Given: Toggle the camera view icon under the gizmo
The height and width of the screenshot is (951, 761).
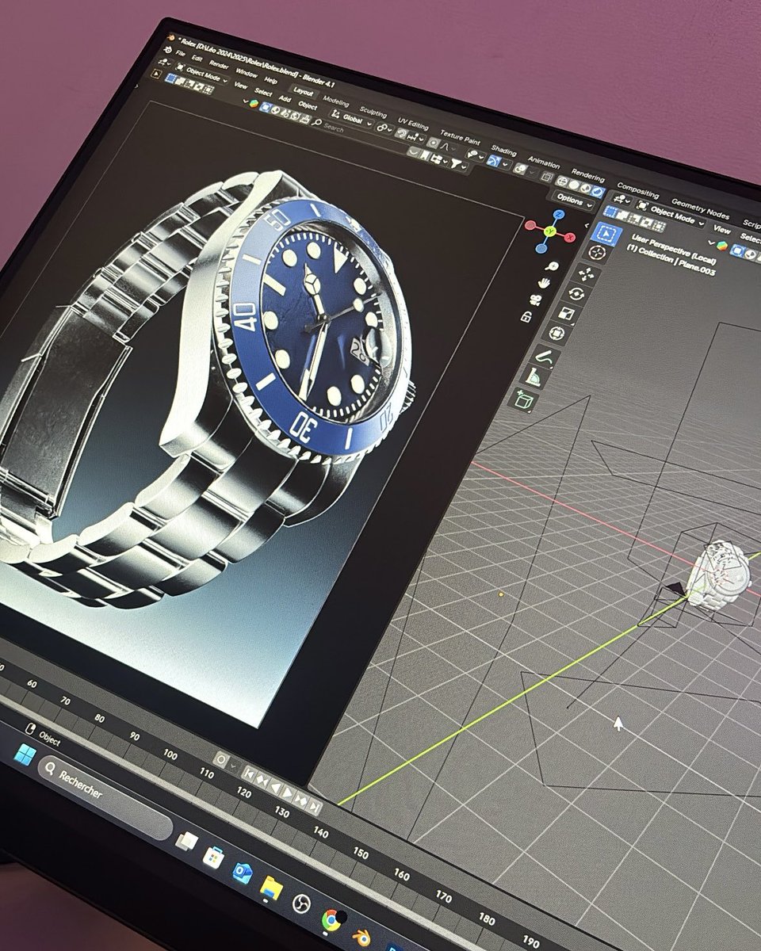Looking at the screenshot, I should pyautogui.click(x=536, y=300).
